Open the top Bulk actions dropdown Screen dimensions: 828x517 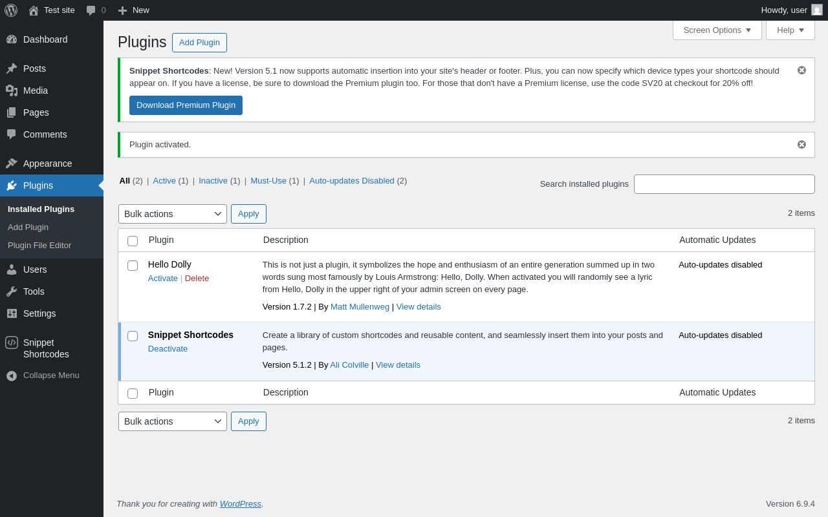pos(173,214)
